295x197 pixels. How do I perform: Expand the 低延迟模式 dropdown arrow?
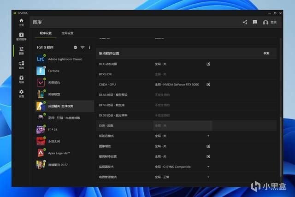[208, 136]
